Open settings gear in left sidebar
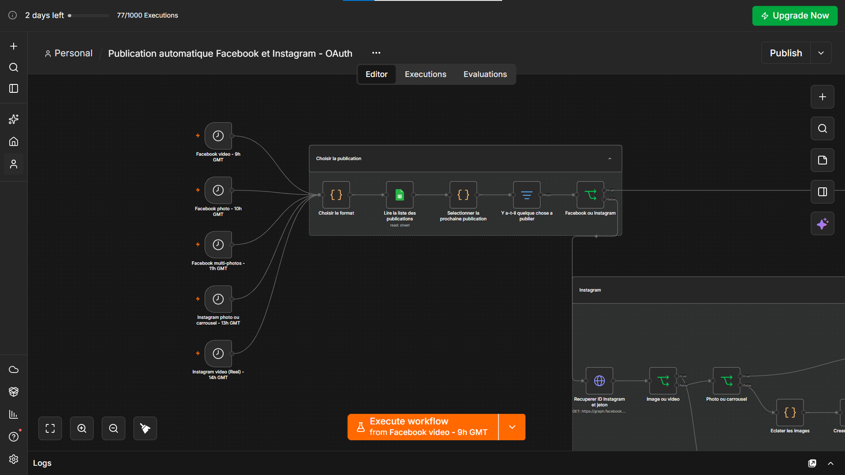The height and width of the screenshot is (475, 845). tap(14, 459)
